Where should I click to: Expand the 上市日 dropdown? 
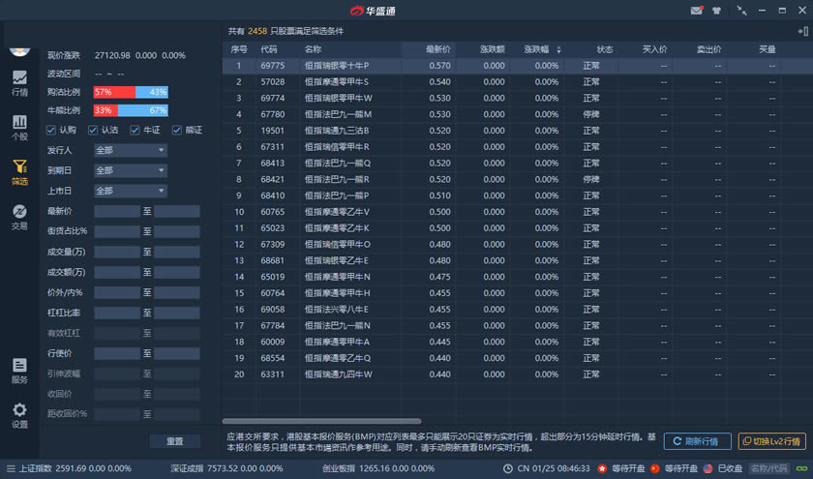point(130,192)
